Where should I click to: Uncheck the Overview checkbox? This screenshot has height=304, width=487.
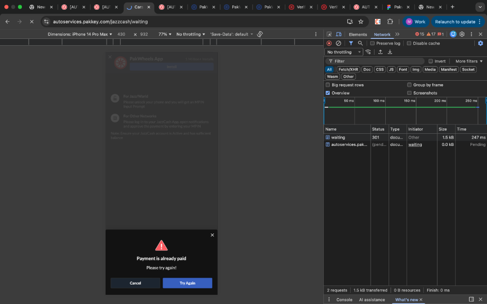[328, 93]
